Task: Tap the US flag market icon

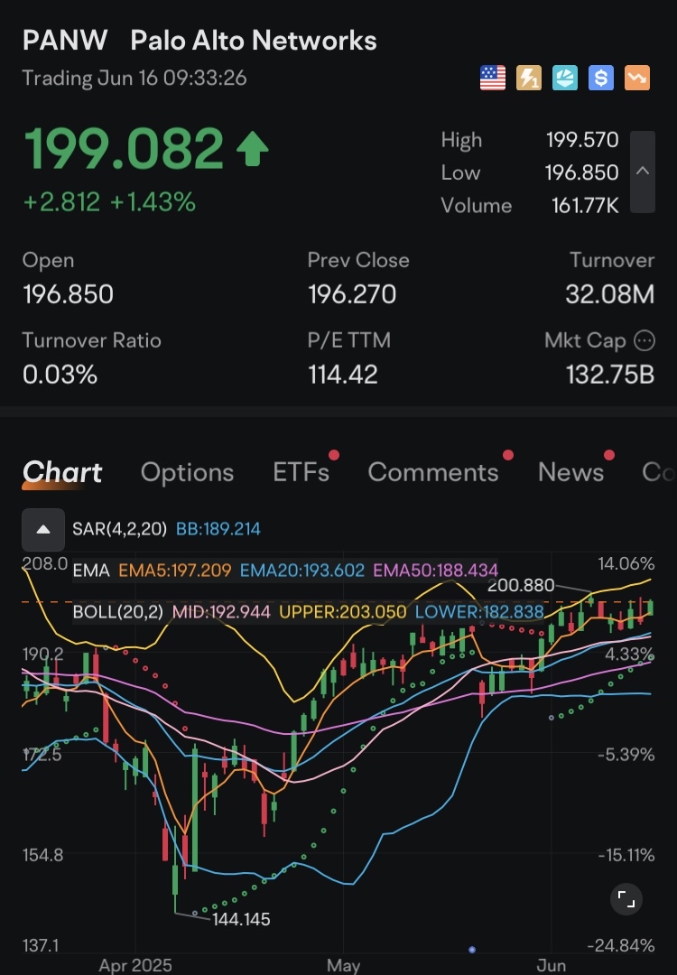Action: tap(492, 79)
